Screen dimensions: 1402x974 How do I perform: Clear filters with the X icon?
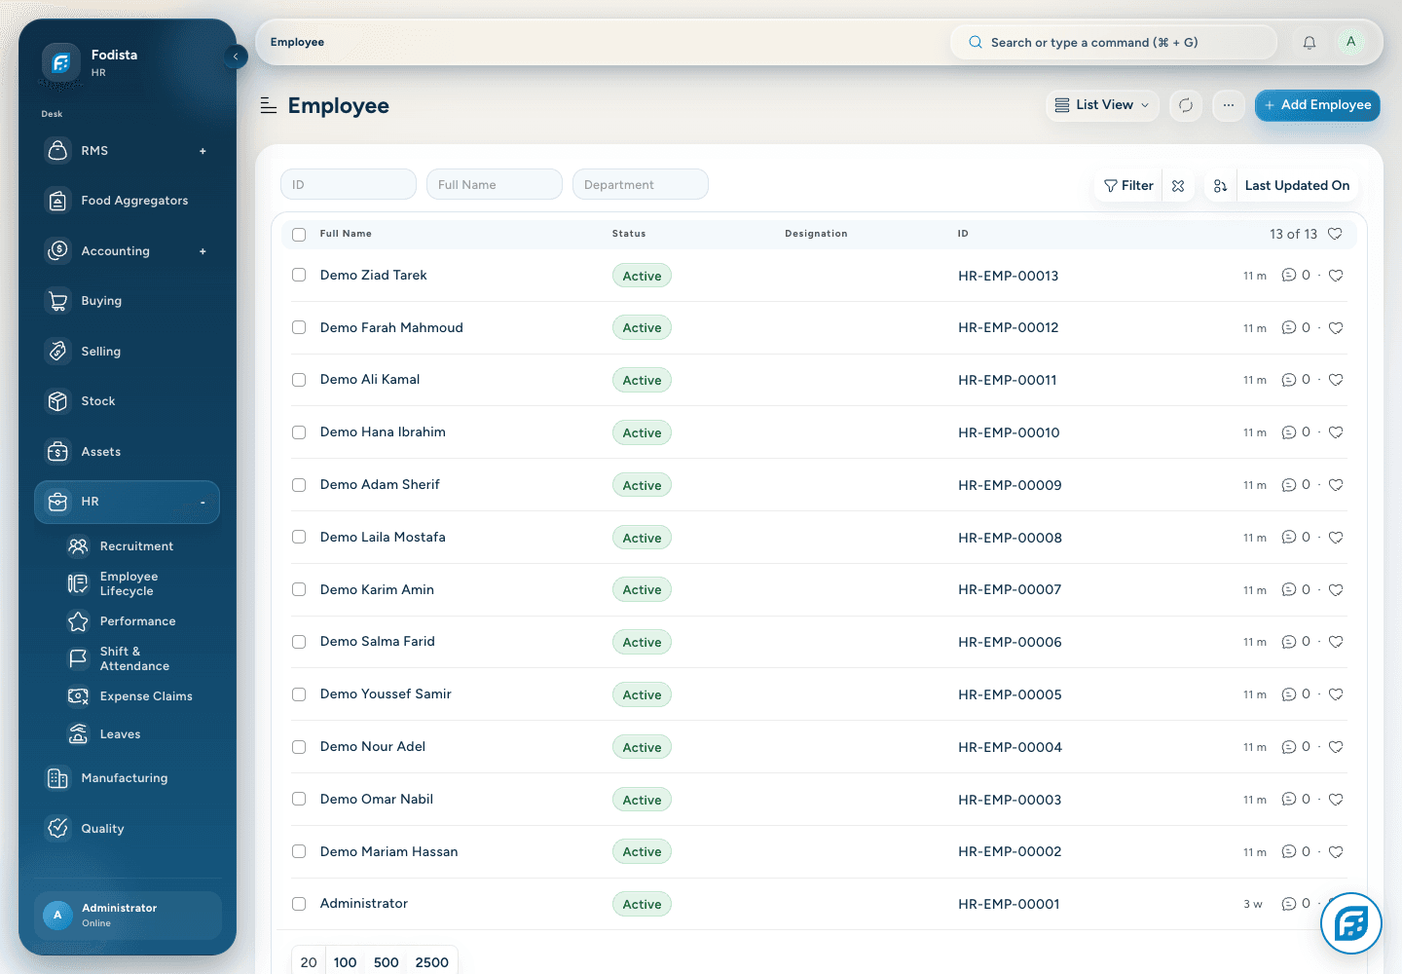click(x=1178, y=186)
